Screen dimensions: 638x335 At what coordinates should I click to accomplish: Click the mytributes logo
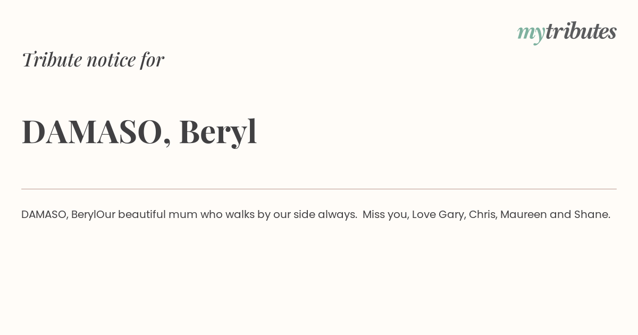[x=567, y=32]
